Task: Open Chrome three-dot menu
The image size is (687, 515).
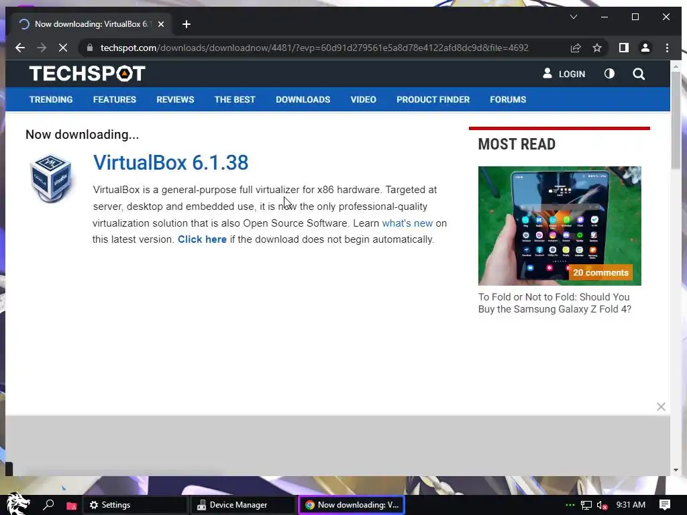Action: pyautogui.click(x=667, y=48)
